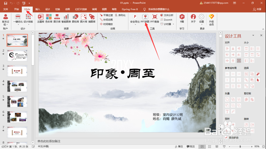Click the notes area 单击此处添加备注
The width and height of the screenshot is (266, 149).
[x=49, y=141]
